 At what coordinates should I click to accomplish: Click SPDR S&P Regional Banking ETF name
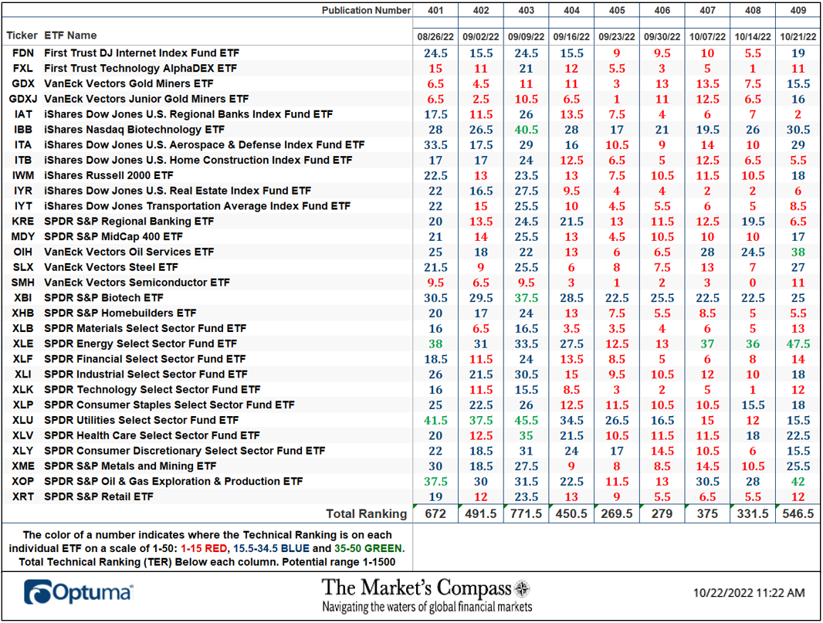point(129,221)
